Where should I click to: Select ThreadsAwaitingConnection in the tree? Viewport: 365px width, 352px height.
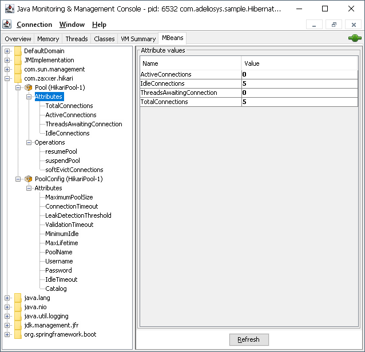point(84,124)
